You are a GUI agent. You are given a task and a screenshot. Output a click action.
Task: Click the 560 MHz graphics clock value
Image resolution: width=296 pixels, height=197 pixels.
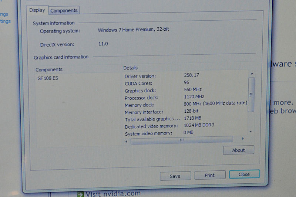tap(193, 89)
